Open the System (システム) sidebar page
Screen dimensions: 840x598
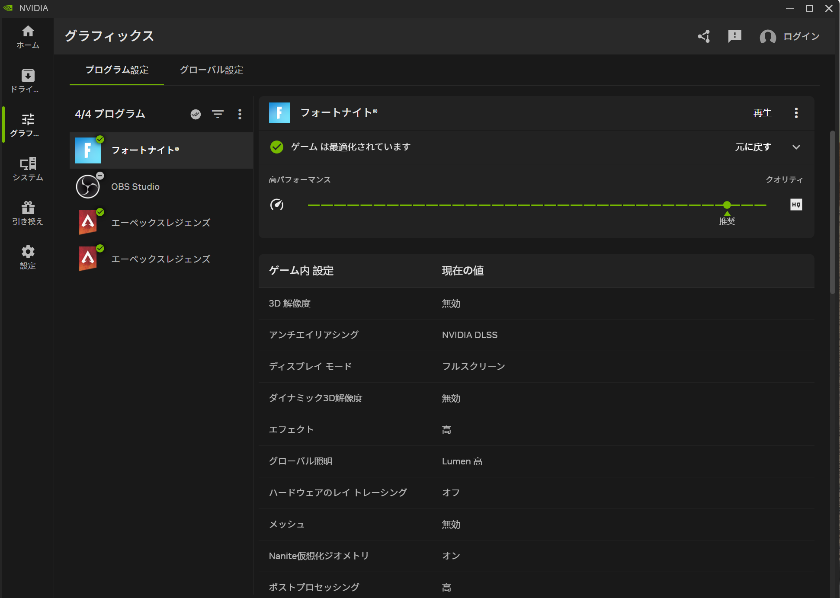click(x=28, y=169)
